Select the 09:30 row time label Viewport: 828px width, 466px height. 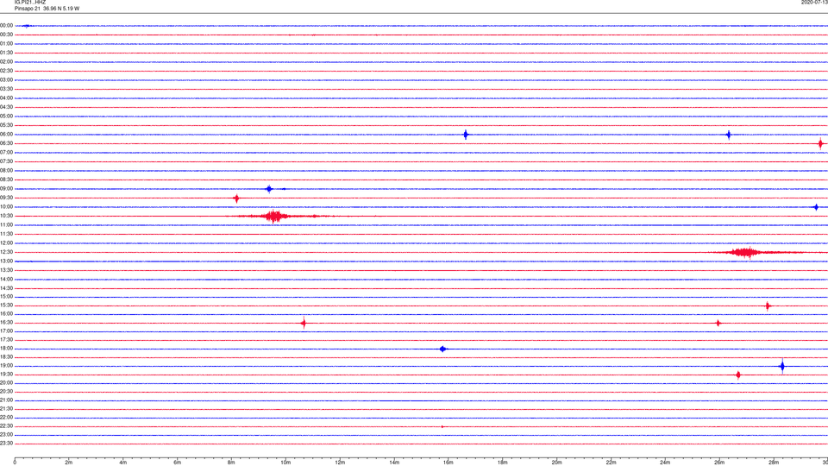[x=6, y=198]
